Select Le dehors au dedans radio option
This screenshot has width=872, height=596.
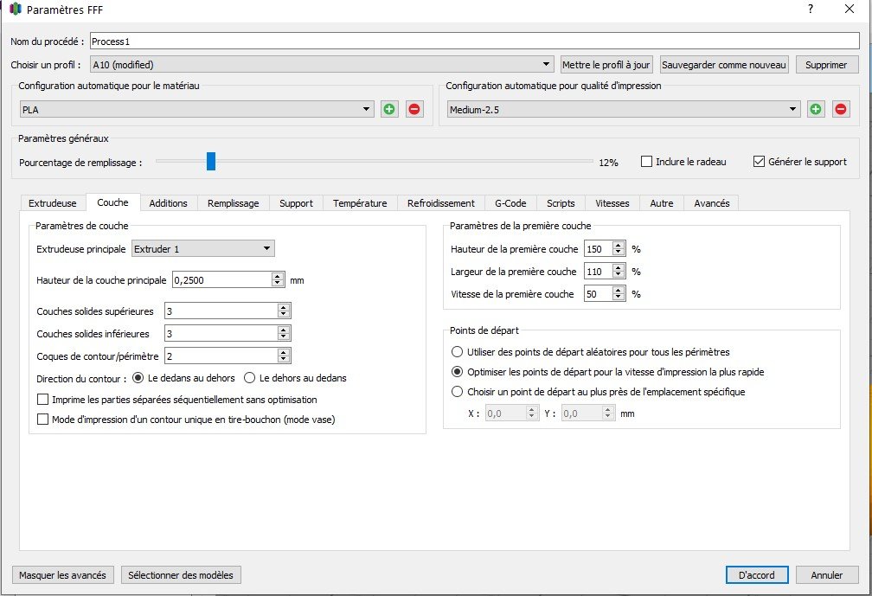(x=250, y=378)
